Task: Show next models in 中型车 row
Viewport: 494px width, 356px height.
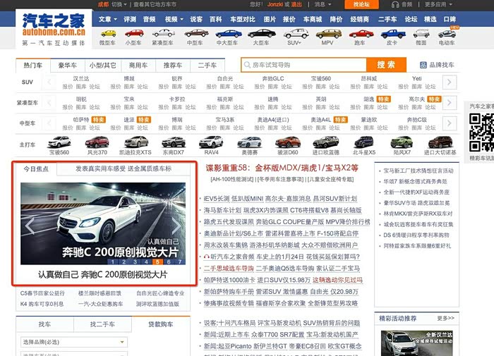Action: (x=450, y=123)
